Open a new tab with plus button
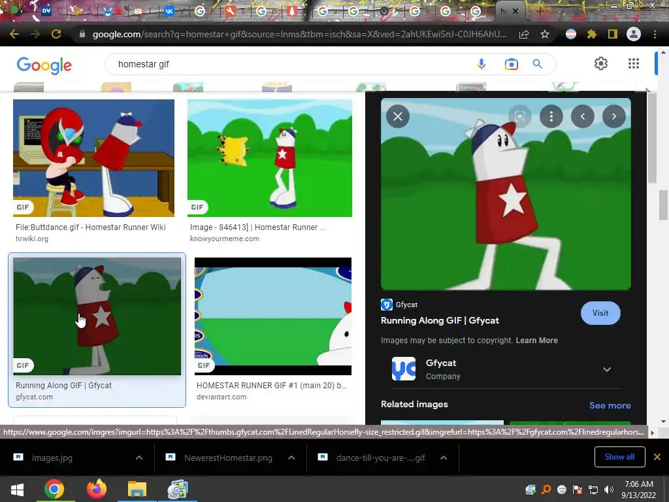 540,11
